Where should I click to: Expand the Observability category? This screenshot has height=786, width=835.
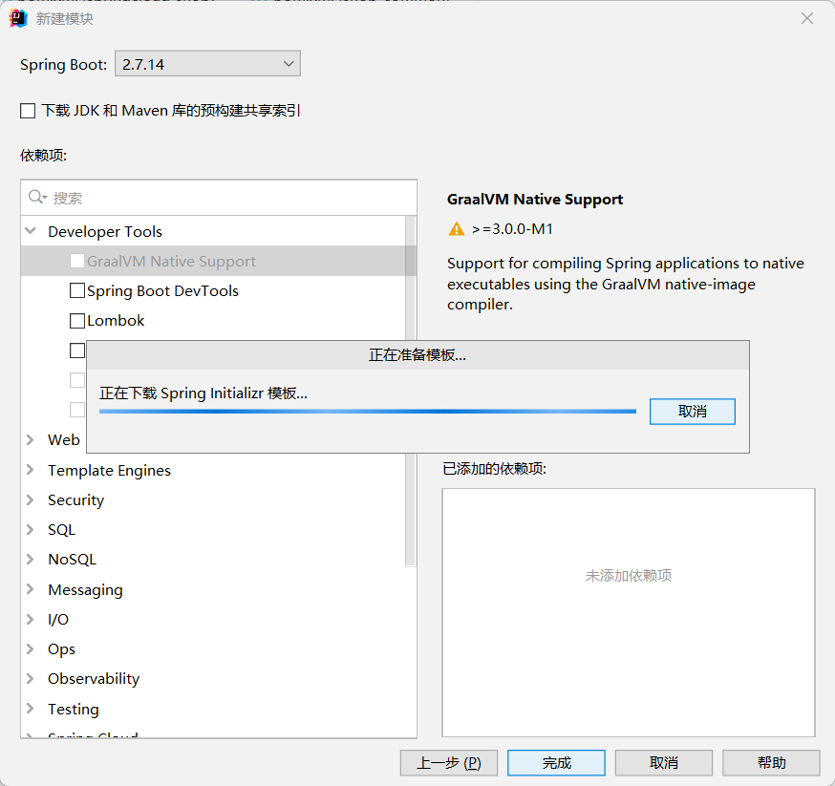point(31,678)
